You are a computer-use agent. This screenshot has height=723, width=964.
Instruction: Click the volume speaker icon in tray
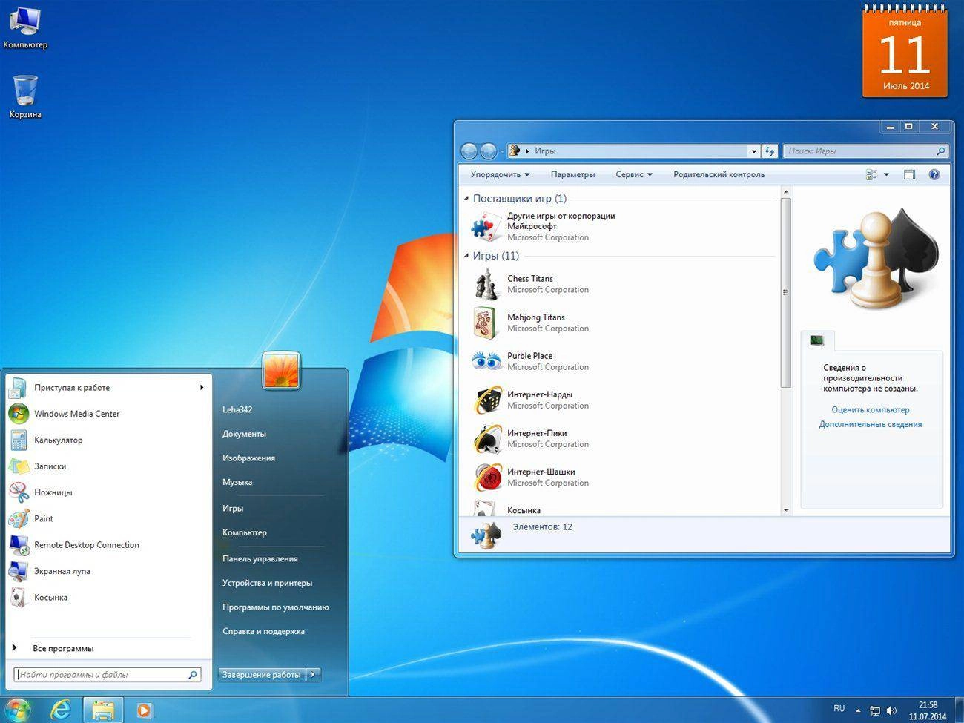(891, 710)
